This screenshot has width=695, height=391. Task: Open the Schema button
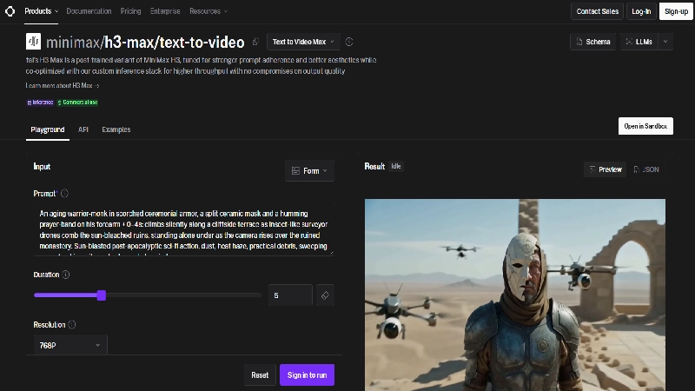click(593, 42)
